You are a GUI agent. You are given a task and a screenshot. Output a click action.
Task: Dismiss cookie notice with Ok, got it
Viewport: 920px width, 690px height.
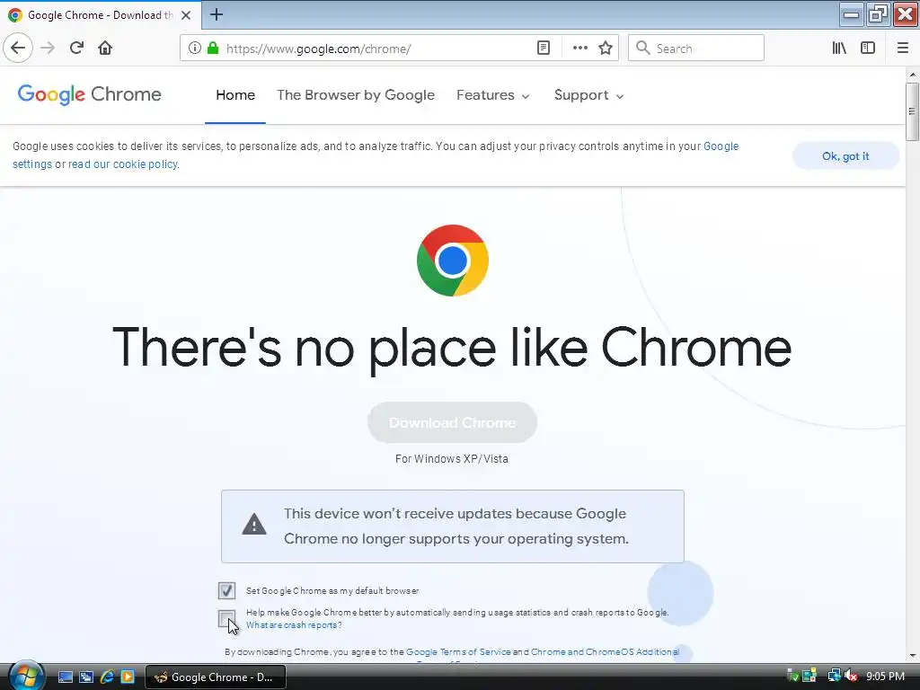click(x=845, y=156)
